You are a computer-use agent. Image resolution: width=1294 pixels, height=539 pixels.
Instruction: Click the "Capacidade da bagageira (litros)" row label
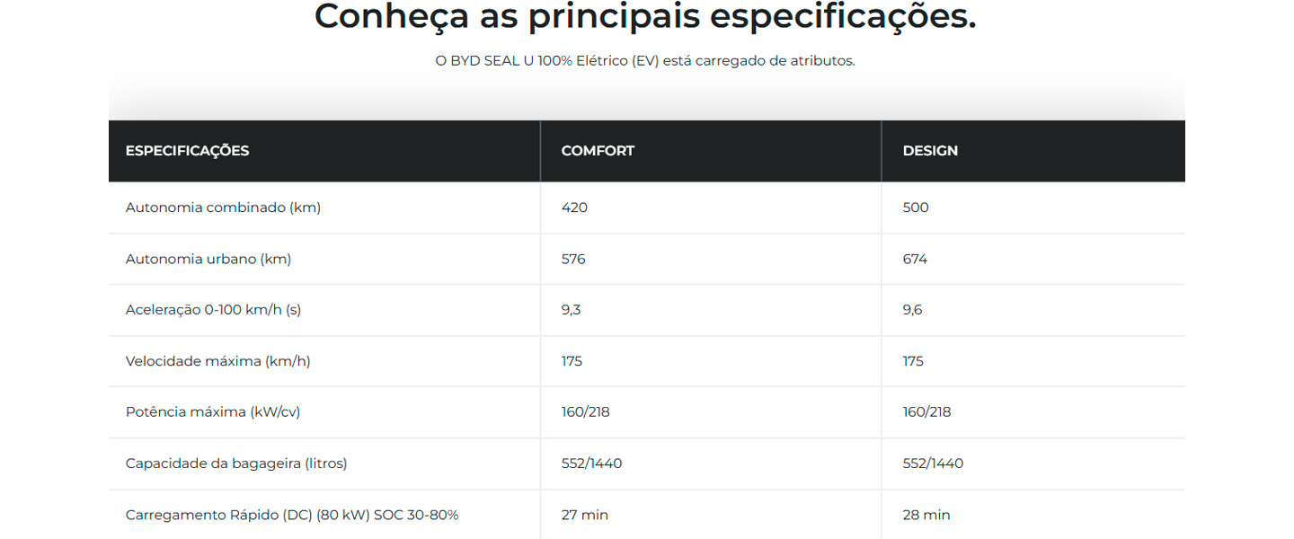point(236,464)
